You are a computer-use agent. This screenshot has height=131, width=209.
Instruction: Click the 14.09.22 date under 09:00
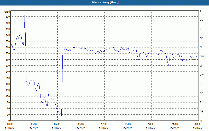pyautogui.click(x=80, y=128)
